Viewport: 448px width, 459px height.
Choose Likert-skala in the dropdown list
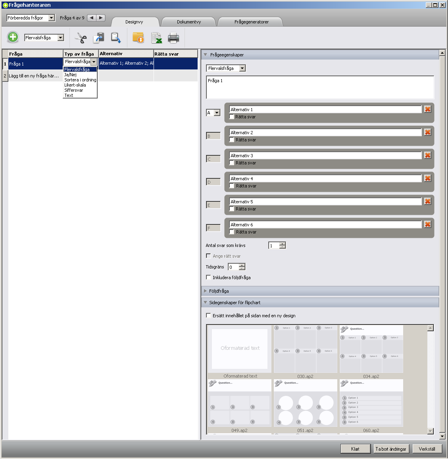[80, 85]
